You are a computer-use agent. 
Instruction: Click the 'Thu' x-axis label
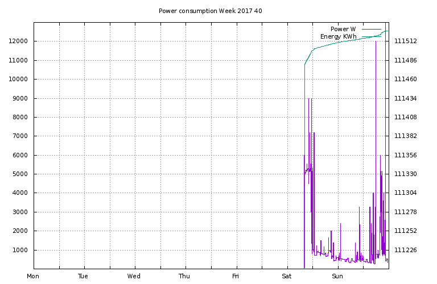point(184,276)
